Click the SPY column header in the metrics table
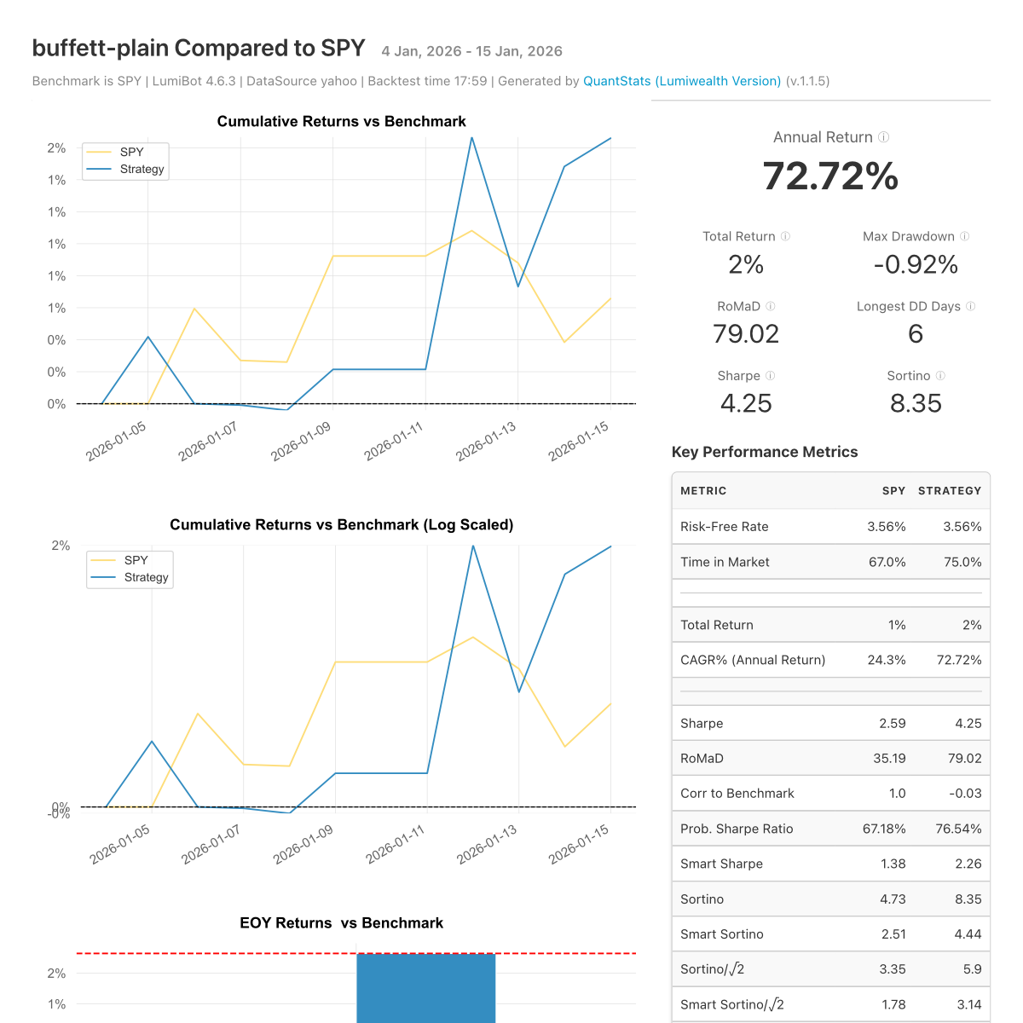This screenshot has width=1023, height=1023. click(x=893, y=491)
